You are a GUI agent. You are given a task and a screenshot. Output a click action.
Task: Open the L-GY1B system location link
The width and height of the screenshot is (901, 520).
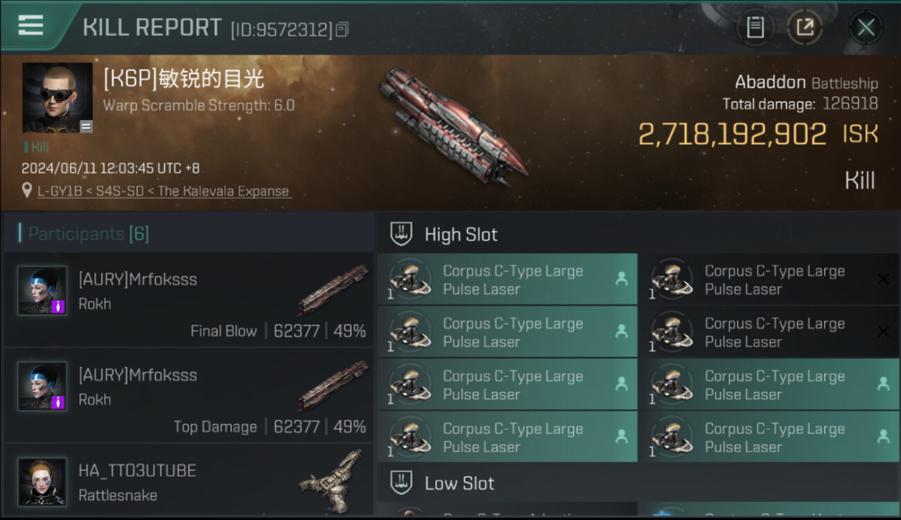164,191
